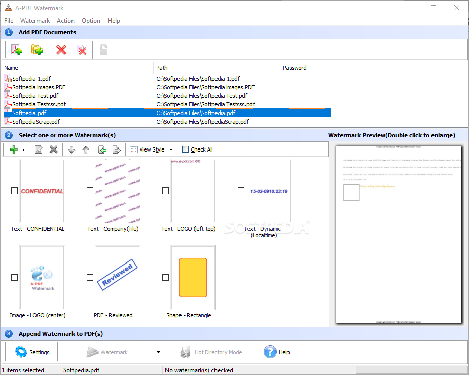Select the Reviewed stamp thumbnail
469x375 pixels.
coord(118,278)
